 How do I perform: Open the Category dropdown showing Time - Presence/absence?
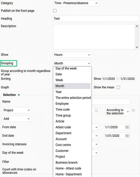76,3
